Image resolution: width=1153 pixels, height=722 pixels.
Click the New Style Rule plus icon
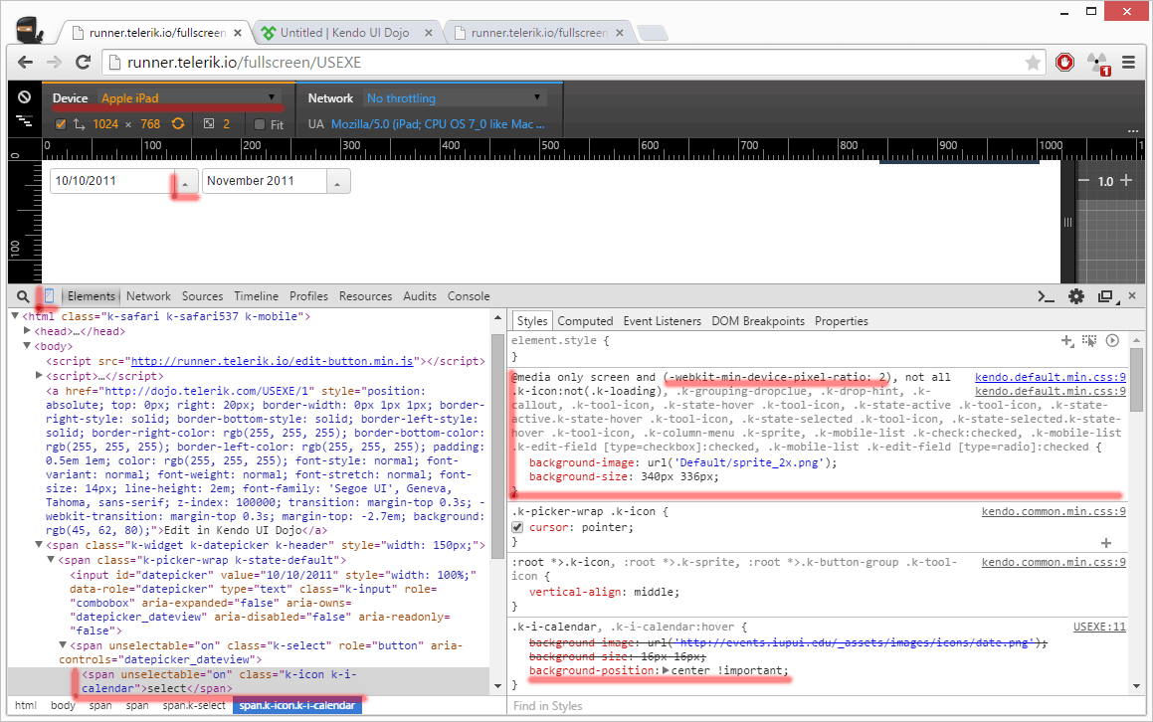[1066, 340]
